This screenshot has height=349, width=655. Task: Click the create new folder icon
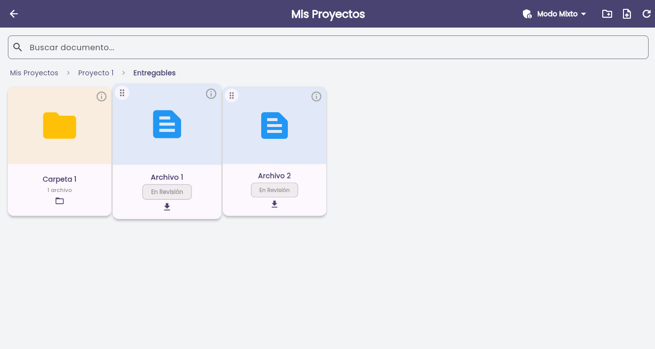point(607,14)
